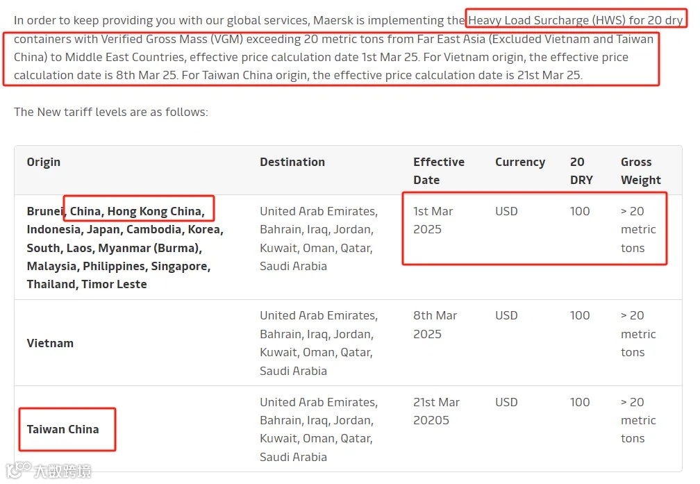Click the 20 DRY column header
The height and width of the screenshot is (484, 700).
(581, 171)
